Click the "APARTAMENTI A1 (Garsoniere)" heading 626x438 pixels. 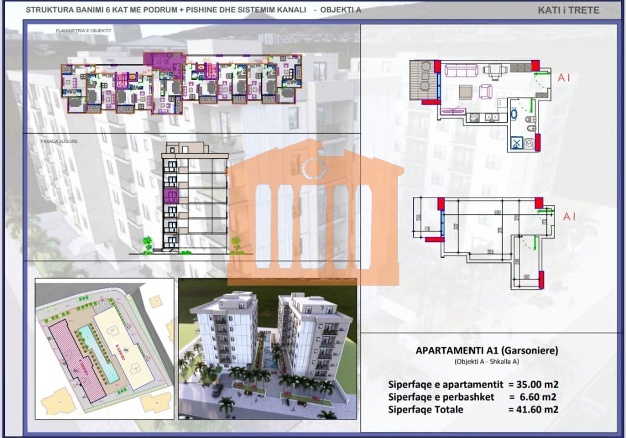coord(487,350)
